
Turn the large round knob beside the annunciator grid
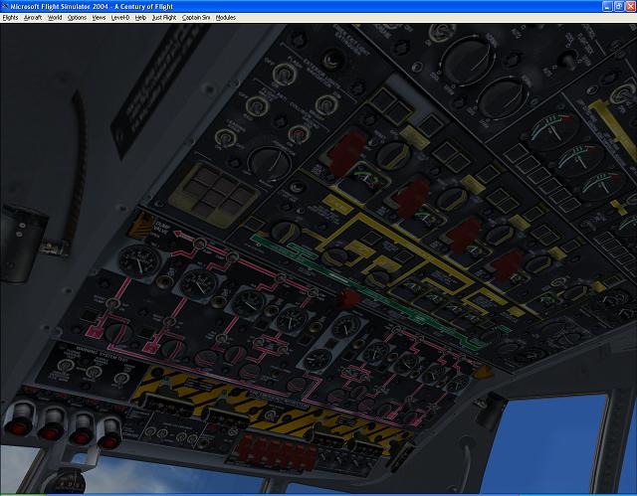point(269,163)
